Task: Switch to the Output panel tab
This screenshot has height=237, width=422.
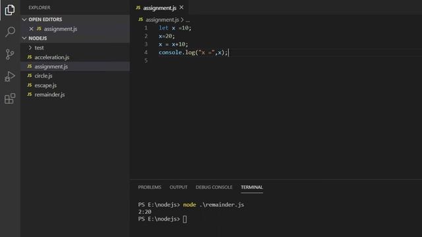Action: click(179, 187)
